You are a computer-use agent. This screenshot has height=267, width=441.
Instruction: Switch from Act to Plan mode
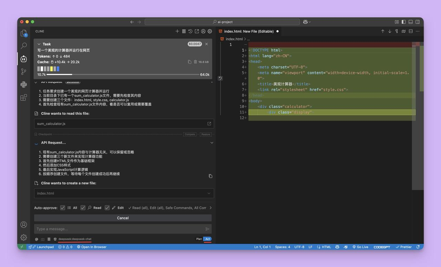(199, 239)
